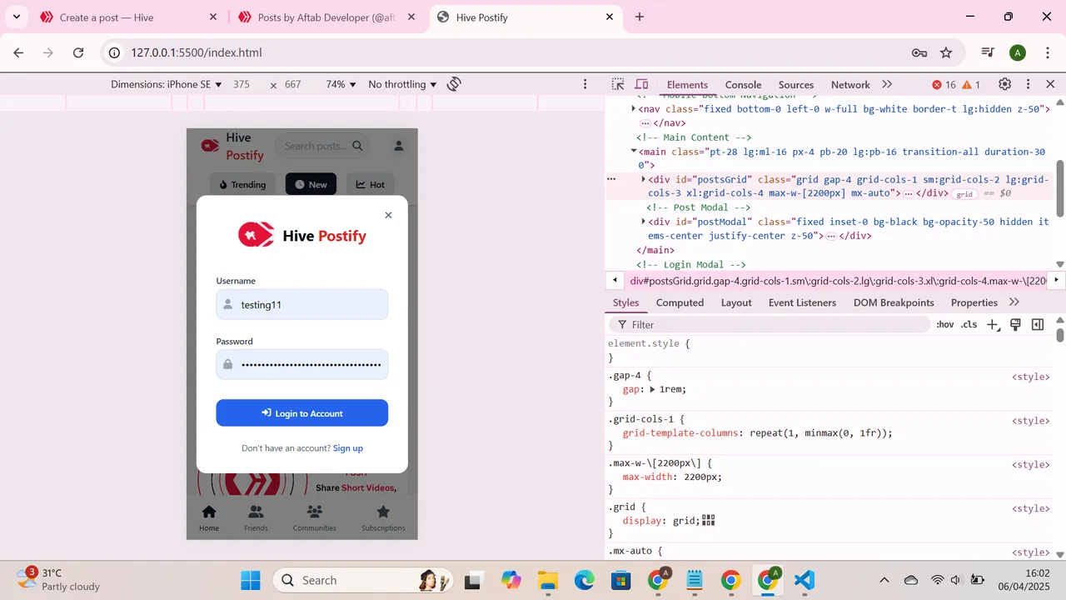The width and height of the screenshot is (1066, 600).
Task: Open Visual Studio Code from taskbar
Action: point(804,580)
